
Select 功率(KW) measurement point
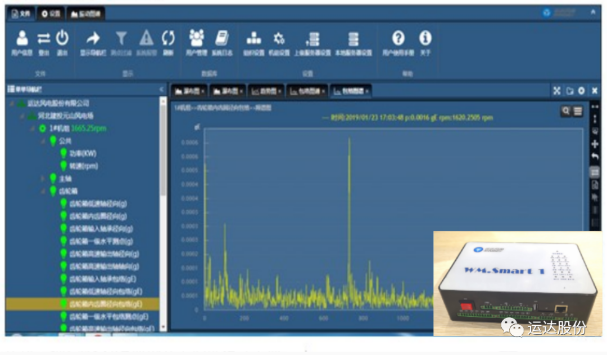tap(83, 153)
